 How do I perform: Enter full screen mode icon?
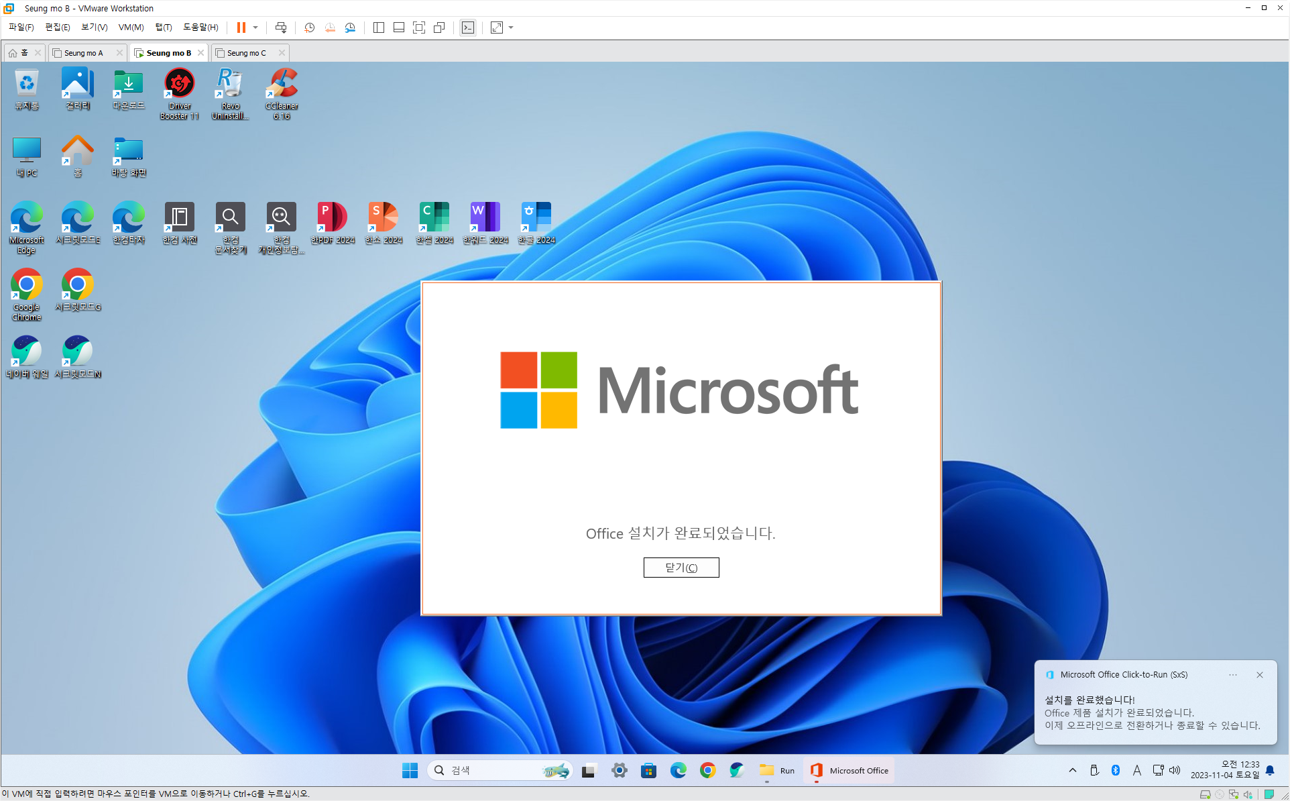point(419,28)
